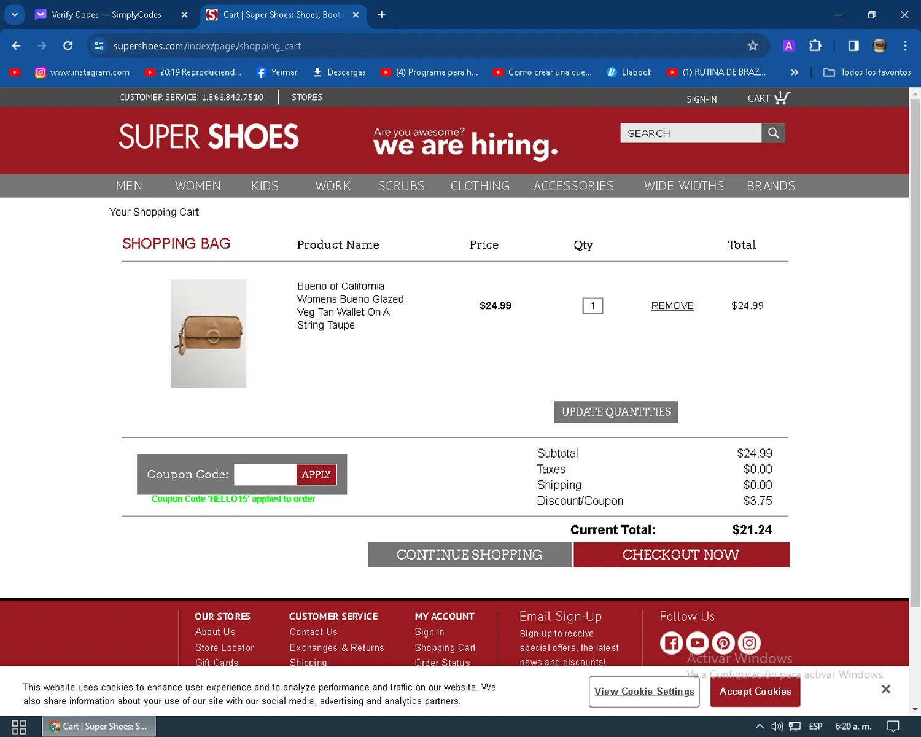Screen dimensions: 921x737
Task: Open WOMEN navigation menu
Action: 198,186
